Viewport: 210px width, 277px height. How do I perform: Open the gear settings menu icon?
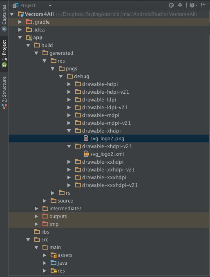pyautogui.click(x=193, y=5)
